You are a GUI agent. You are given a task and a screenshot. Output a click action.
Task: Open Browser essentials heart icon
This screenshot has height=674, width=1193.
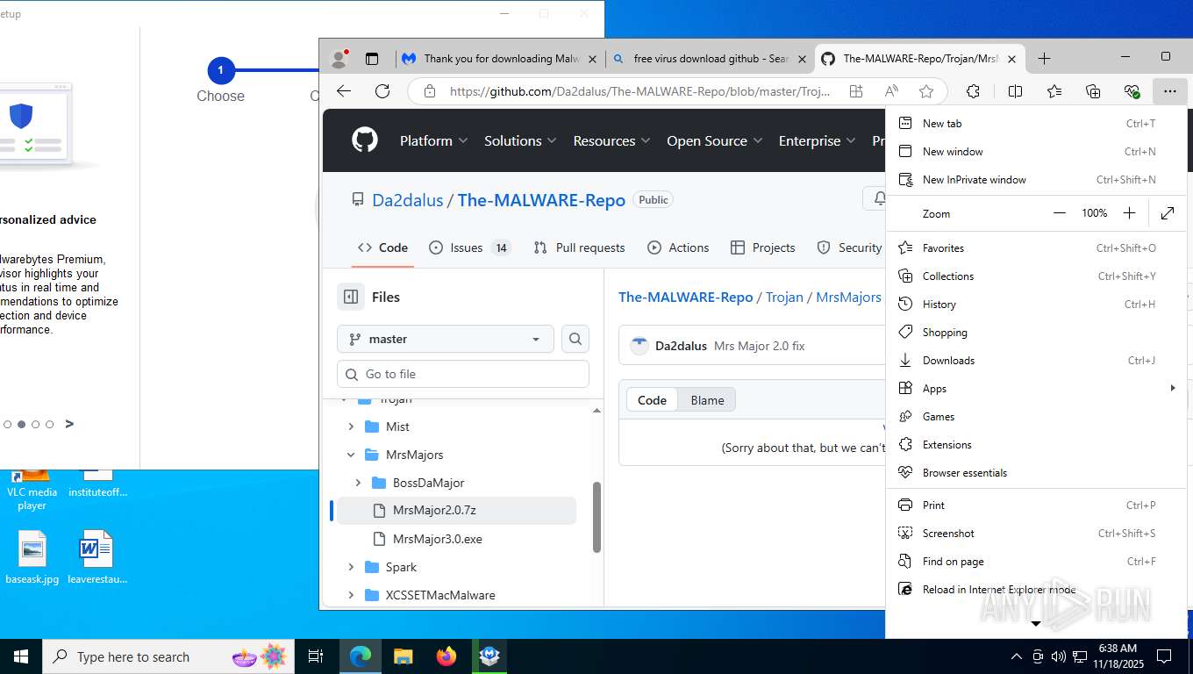click(1132, 91)
